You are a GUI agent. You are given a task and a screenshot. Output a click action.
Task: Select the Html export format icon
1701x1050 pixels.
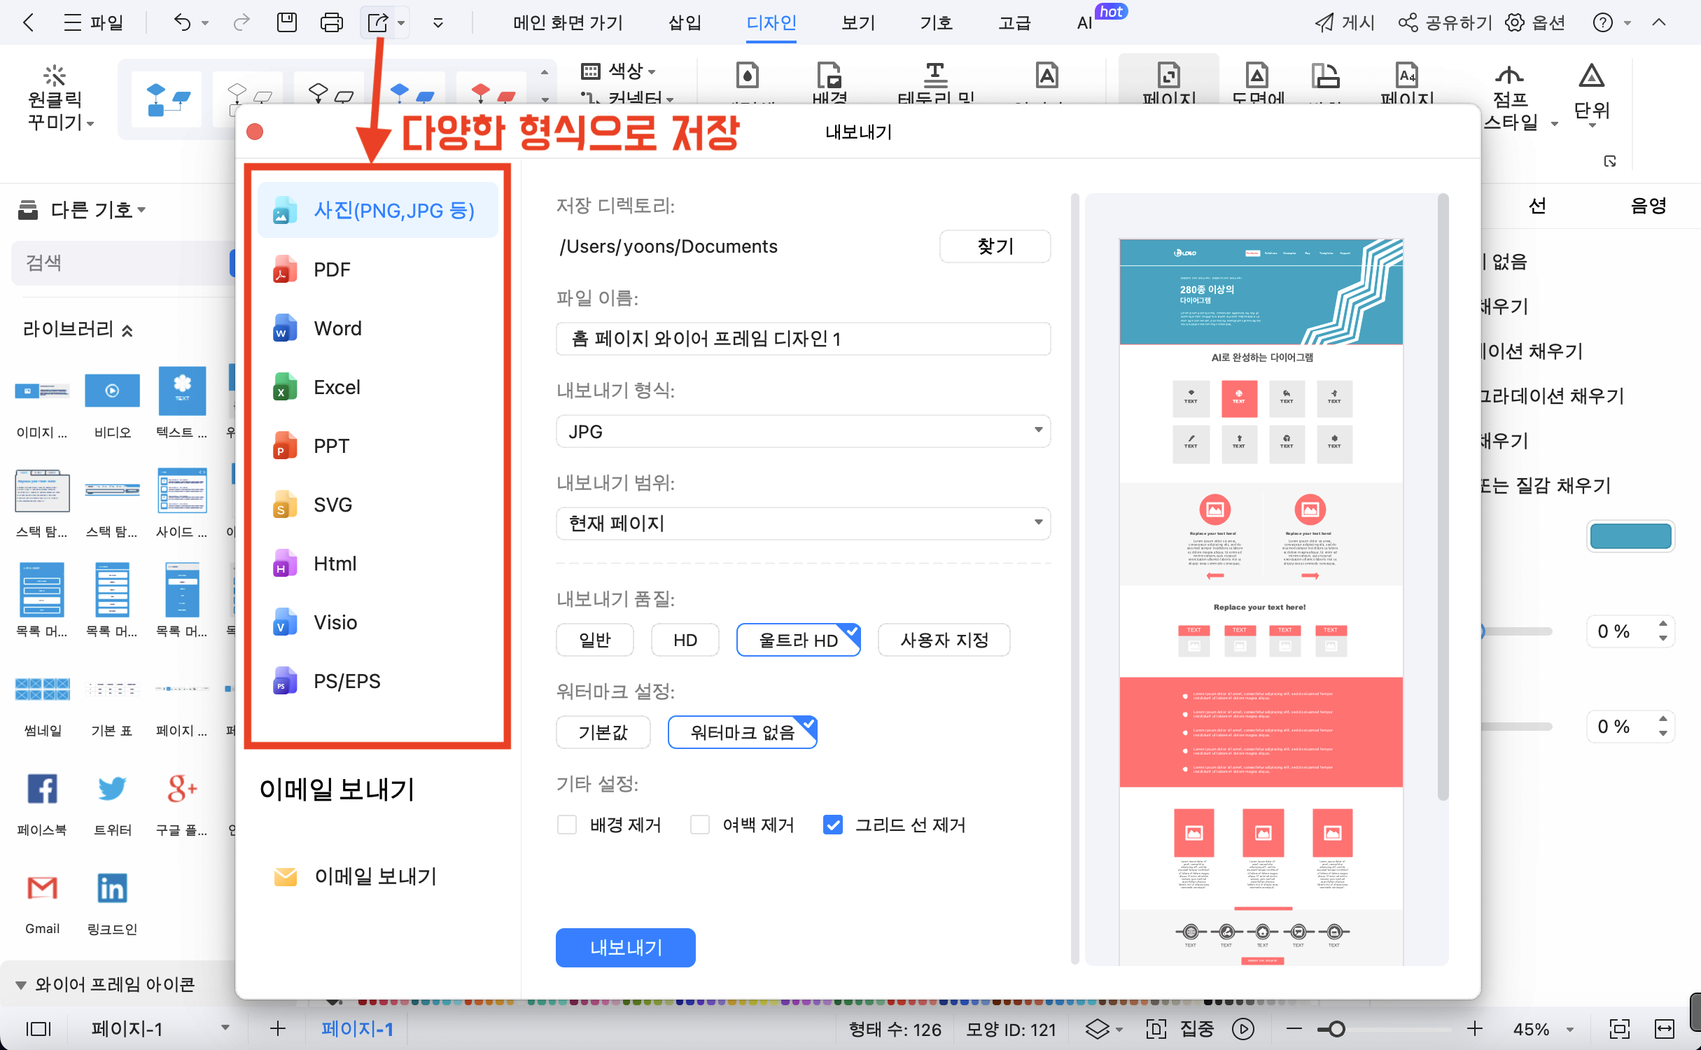click(x=284, y=564)
